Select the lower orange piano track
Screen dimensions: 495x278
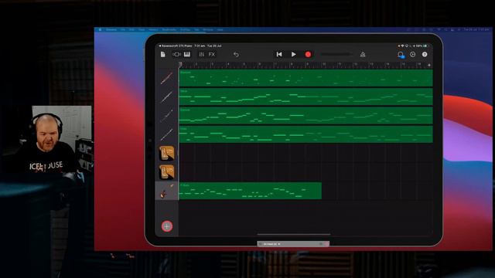click(x=167, y=172)
